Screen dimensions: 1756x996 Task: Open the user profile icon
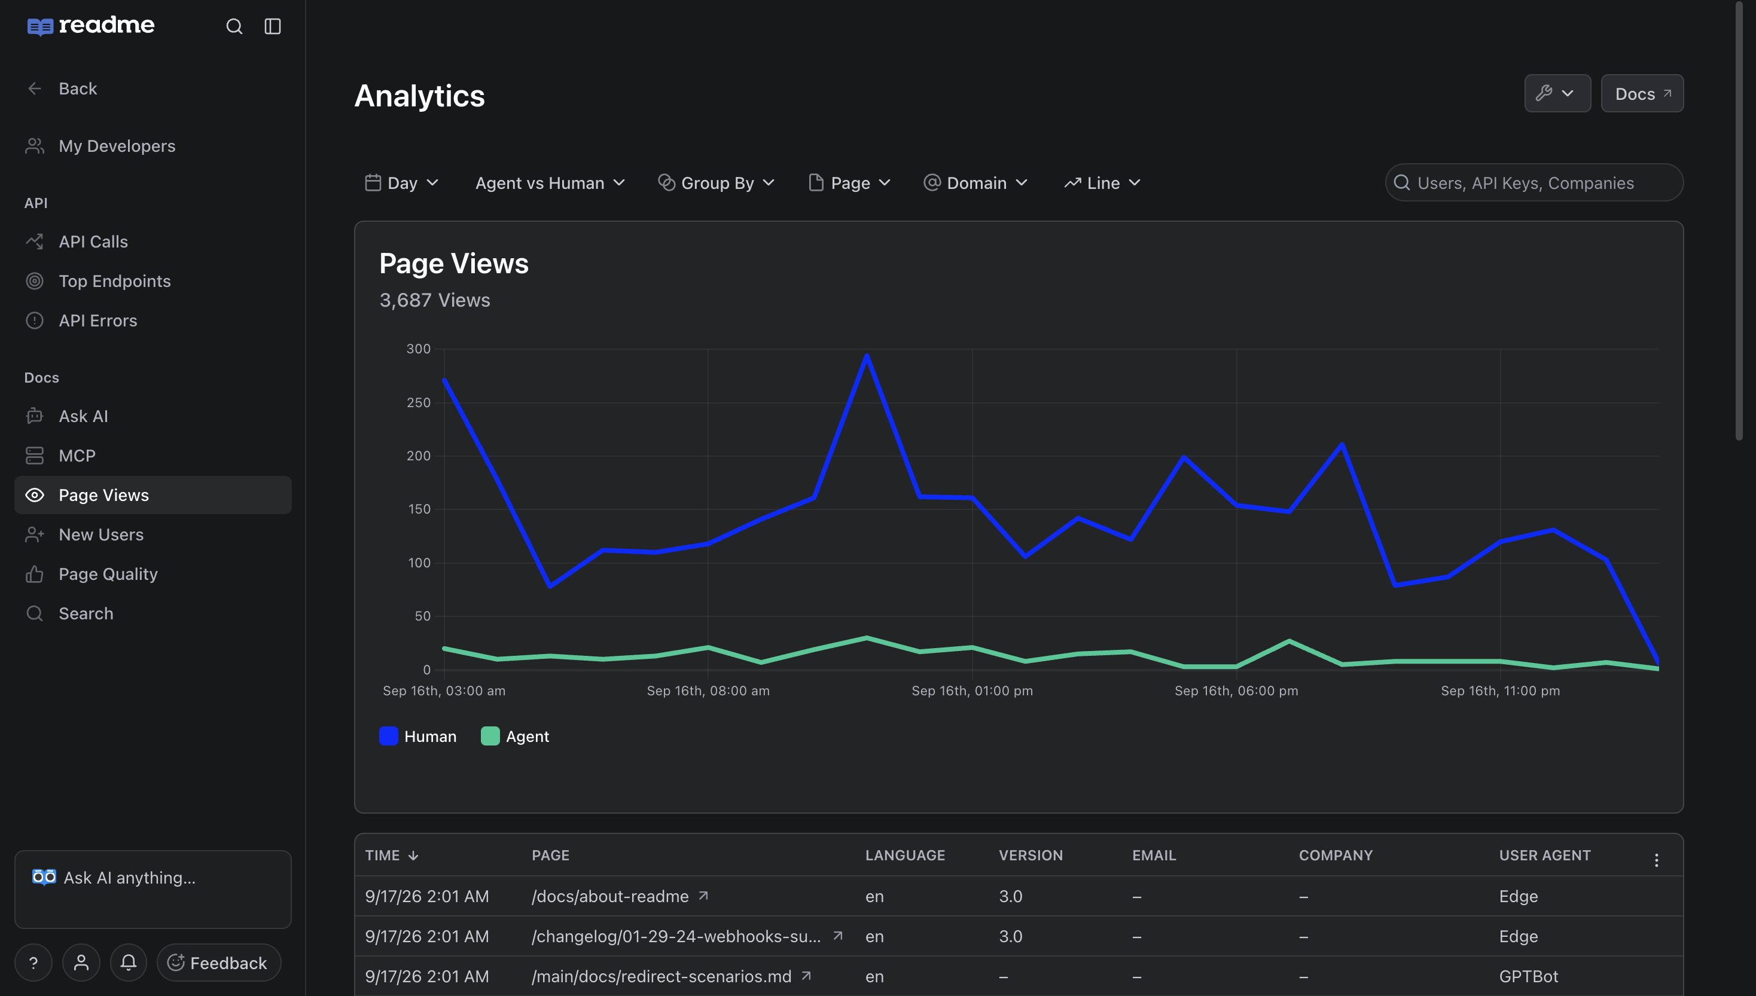(x=81, y=963)
